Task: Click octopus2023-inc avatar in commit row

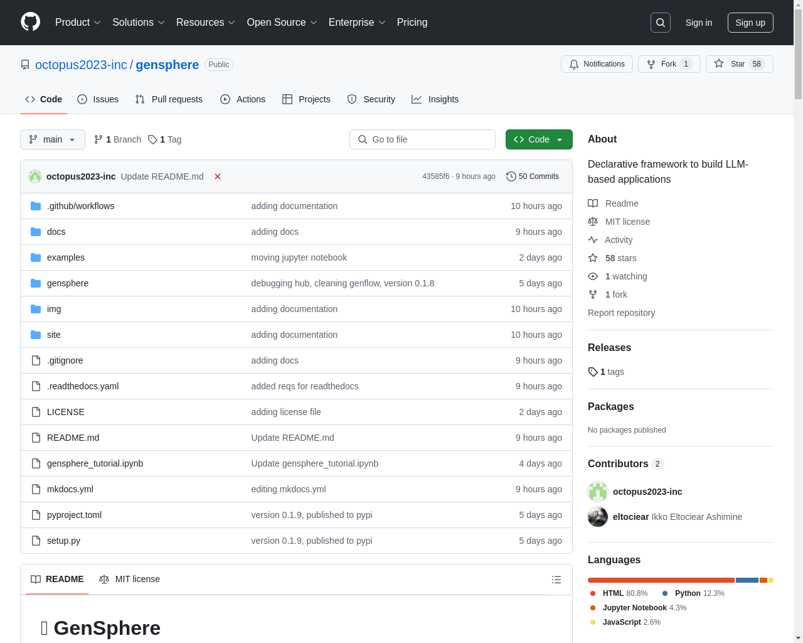Action: pyautogui.click(x=35, y=176)
